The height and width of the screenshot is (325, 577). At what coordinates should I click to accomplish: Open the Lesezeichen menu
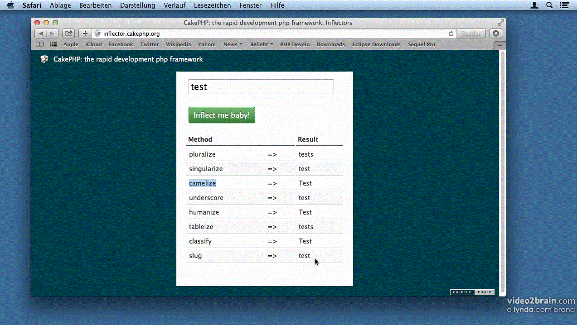[x=212, y=5]
